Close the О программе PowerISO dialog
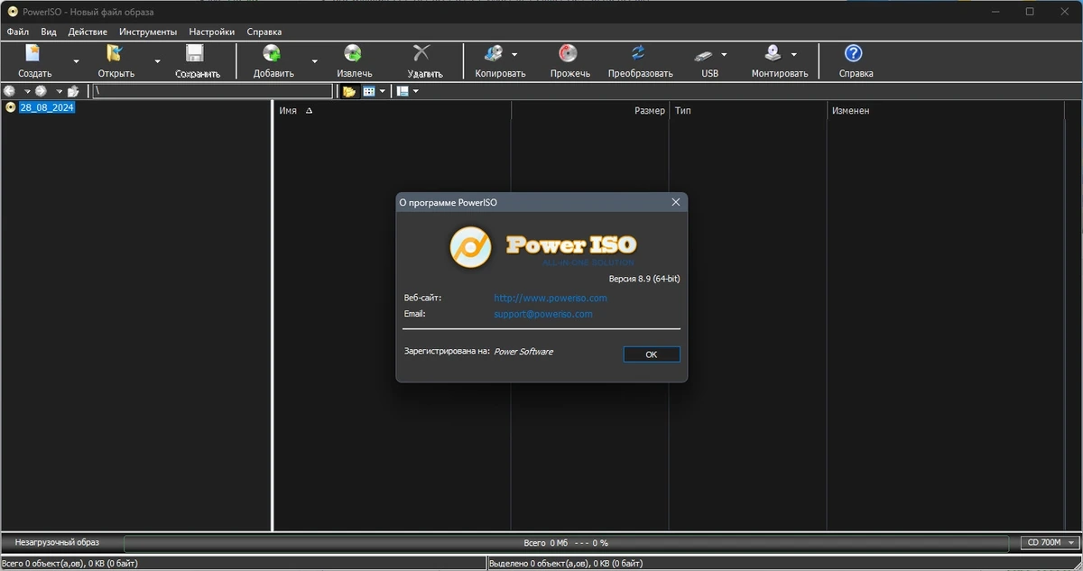The width and height of the screenshot is (1083, 571). point(676,202)
